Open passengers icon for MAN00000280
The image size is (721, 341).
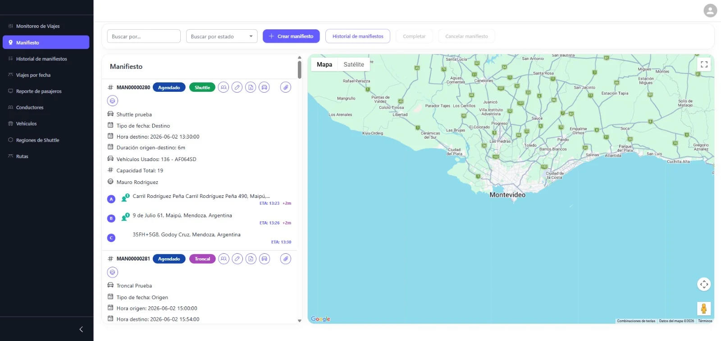tap(224, 87)
